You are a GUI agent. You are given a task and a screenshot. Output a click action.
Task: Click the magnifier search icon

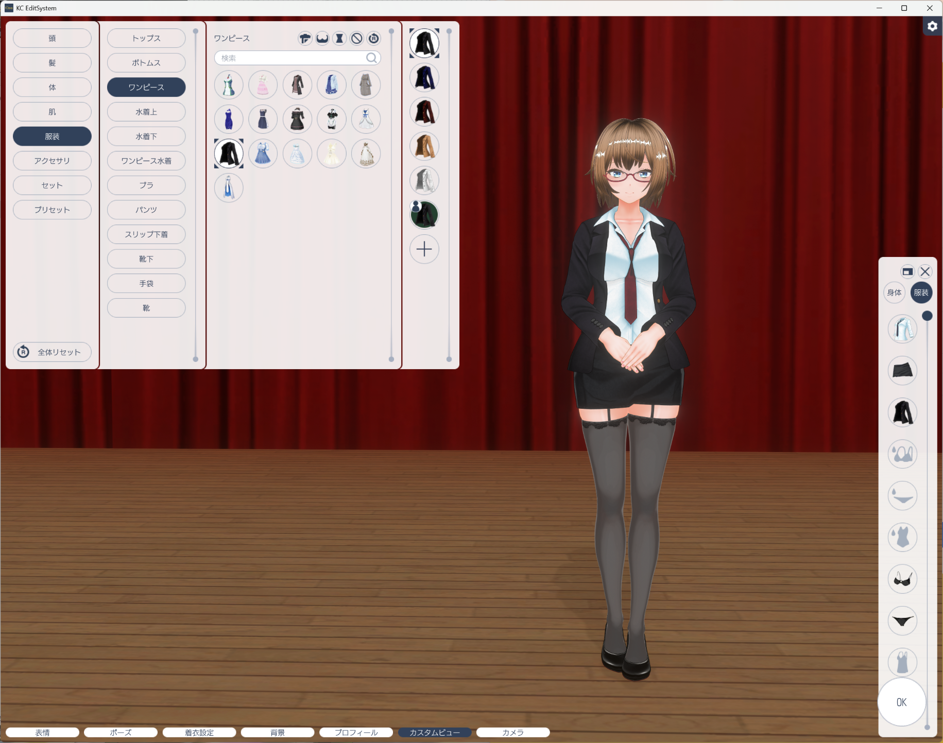point(371,58)
